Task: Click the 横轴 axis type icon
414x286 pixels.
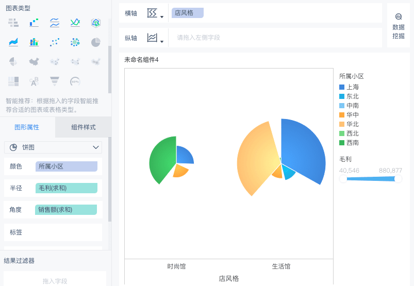Action: 152,13
